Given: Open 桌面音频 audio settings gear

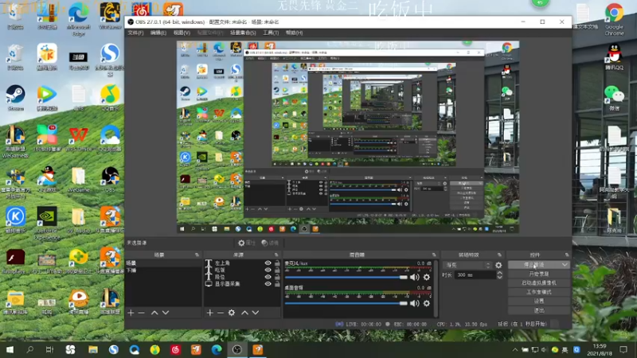Looking at the screenshot, I should (x=427, y=303).
